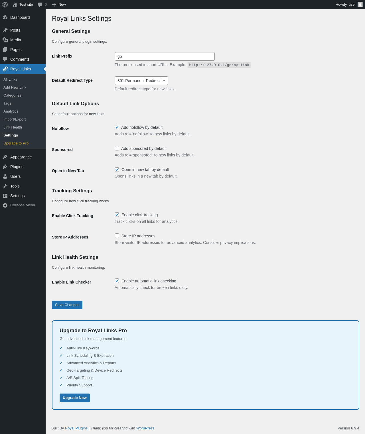365x434 pixels.
Task: Click the Media icon in sidebar
Action: point(5,40)
